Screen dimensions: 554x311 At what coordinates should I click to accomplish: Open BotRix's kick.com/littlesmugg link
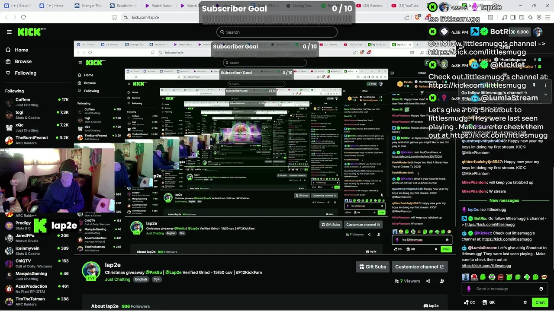point(490,225)
